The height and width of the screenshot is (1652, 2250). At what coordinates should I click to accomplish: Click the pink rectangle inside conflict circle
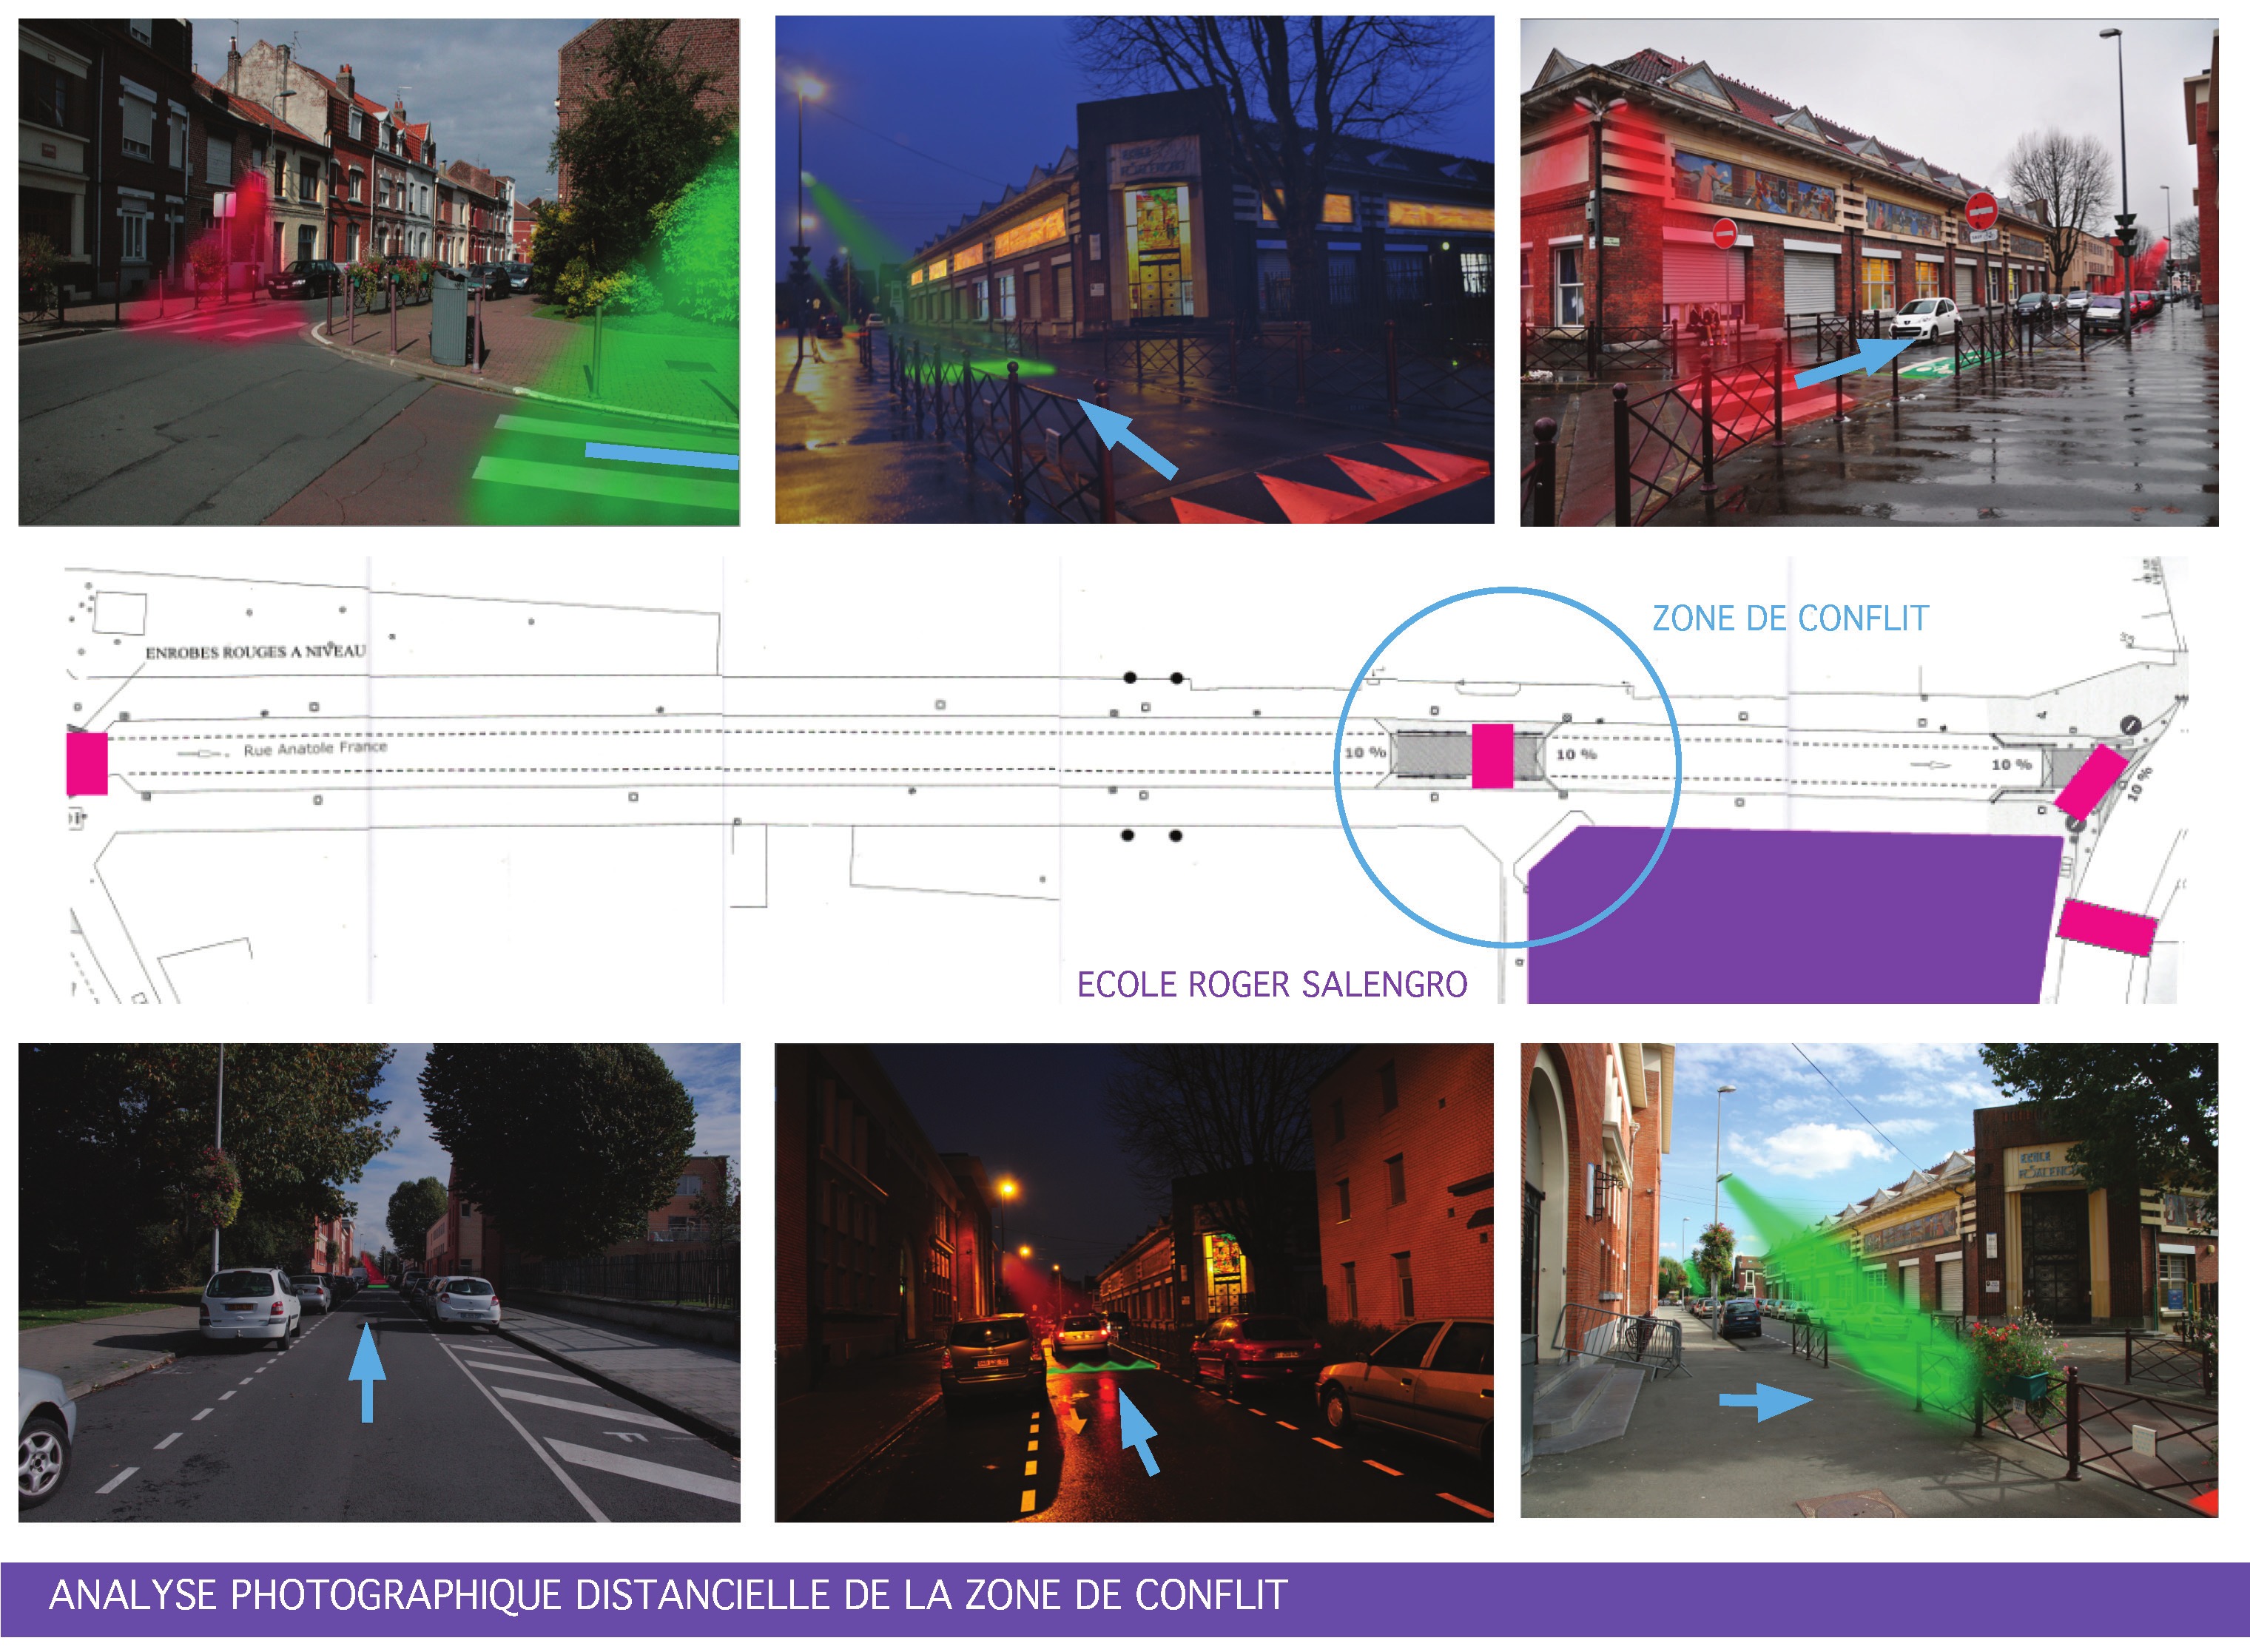[1492, 756]
